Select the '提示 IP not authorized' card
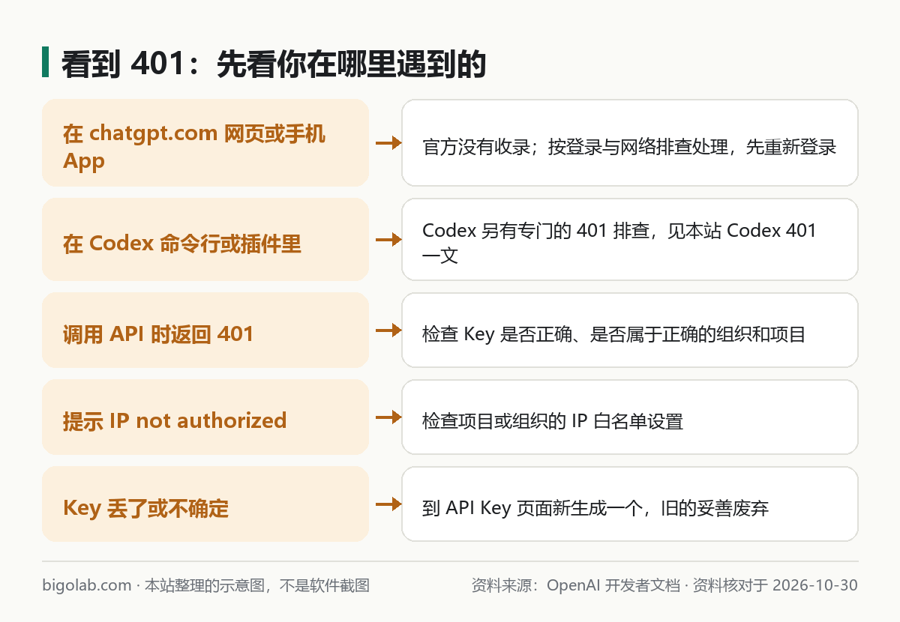Screen dimensions: 900x622 [x=205, y=417]
